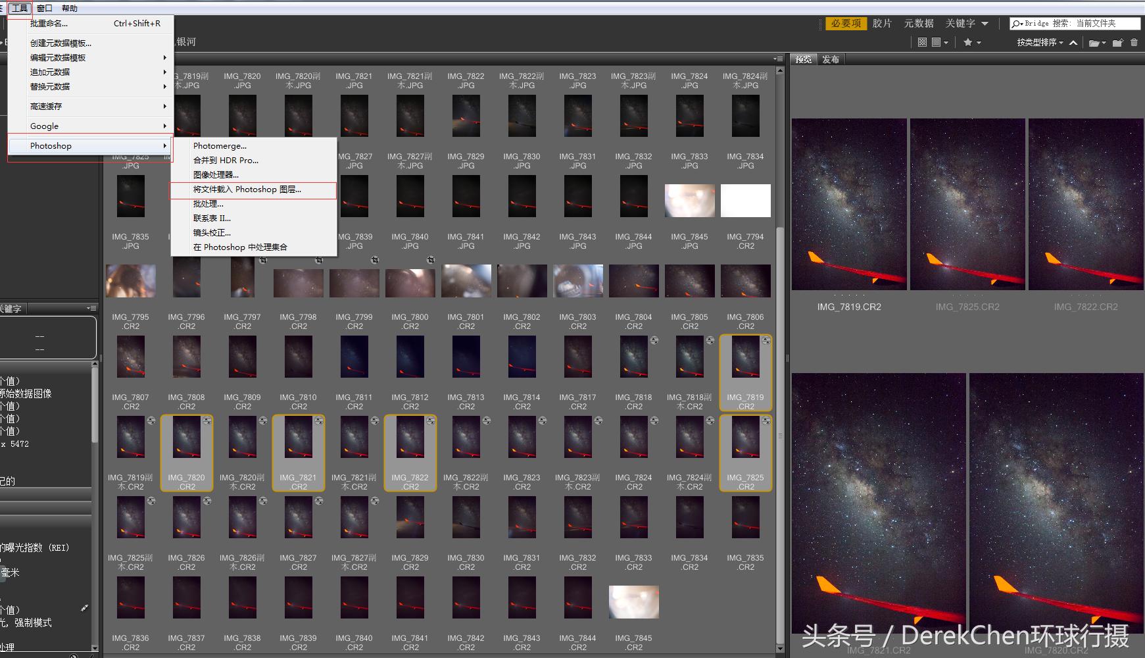Click the crop badge on IMG_7799.CR2

pyautogui.click(x=375, y=261)
